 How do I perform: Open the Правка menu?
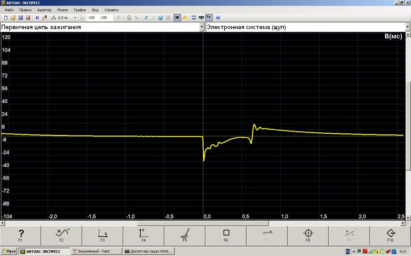pos(25,10)
